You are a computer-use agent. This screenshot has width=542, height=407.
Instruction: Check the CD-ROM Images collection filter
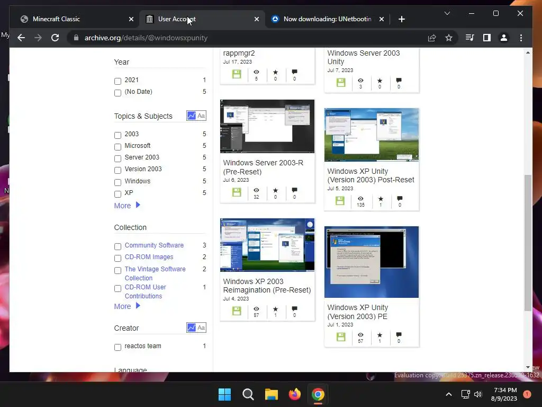(x=118, y=258)
